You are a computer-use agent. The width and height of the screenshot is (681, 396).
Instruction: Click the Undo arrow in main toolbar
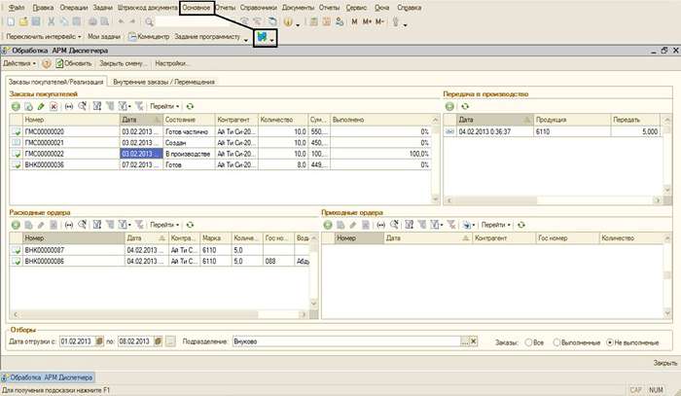pyautogui.click(x=121, y=21)
